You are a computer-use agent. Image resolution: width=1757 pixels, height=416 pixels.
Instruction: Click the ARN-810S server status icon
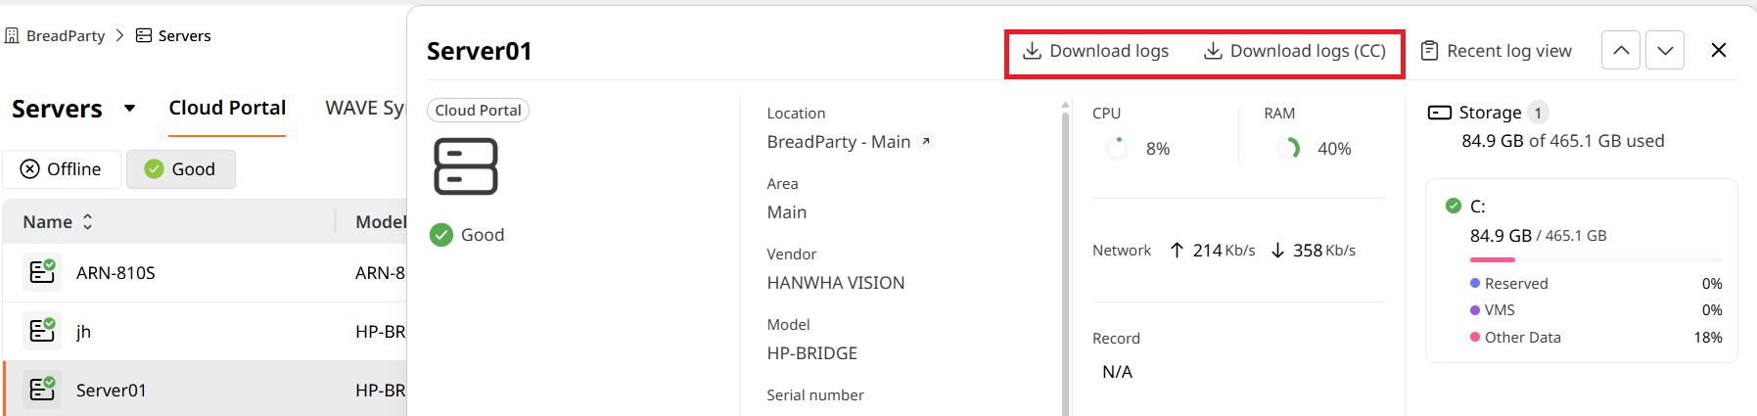pos(42,272)
